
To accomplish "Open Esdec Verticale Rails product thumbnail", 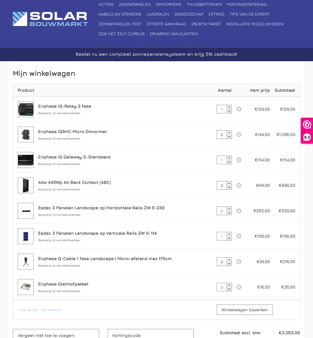I will (26, 236).
